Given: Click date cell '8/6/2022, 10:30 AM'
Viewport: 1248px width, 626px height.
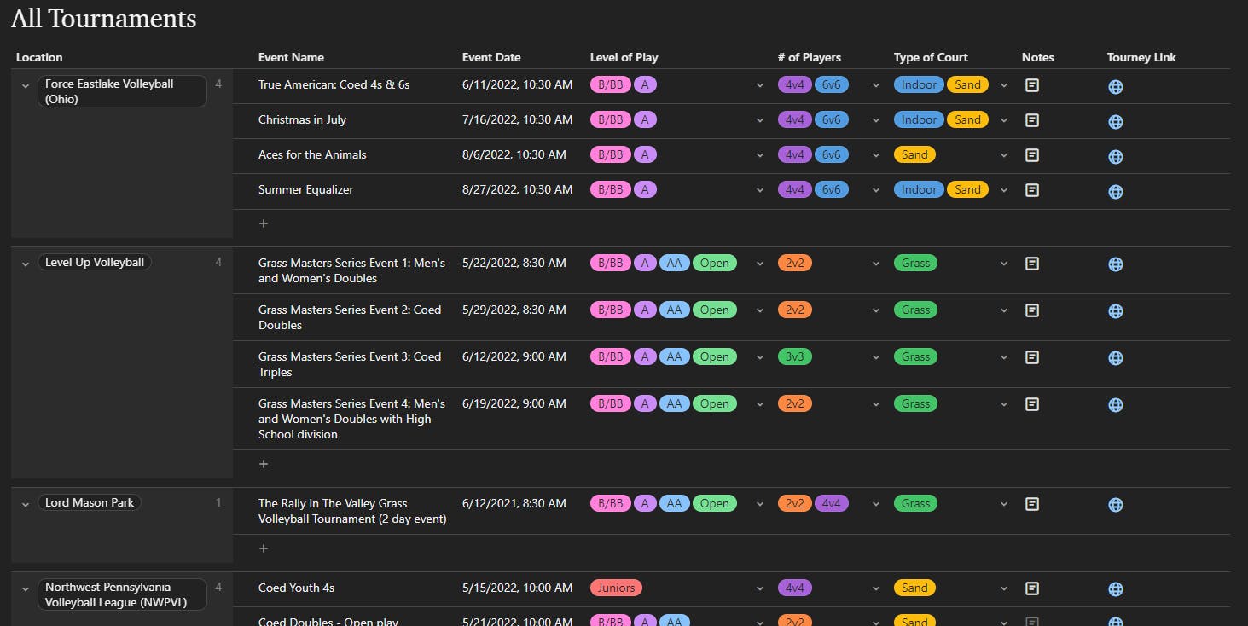Looking at the screenshot, I should coord(514,154).
